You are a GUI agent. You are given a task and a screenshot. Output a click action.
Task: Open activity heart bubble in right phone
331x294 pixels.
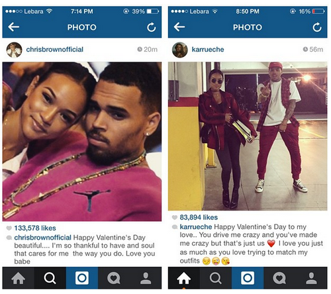tap(279, 278)
